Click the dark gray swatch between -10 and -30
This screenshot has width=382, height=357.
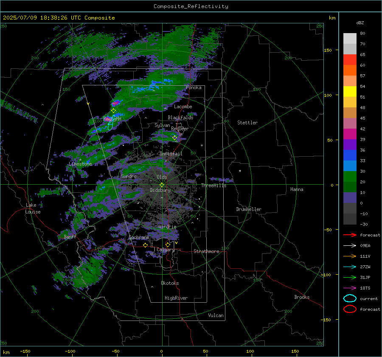click(350, 219)
